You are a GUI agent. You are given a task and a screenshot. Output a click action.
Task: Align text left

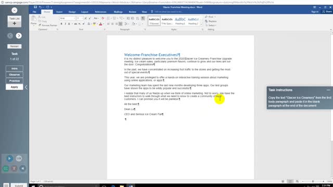(x=108, y=24)
